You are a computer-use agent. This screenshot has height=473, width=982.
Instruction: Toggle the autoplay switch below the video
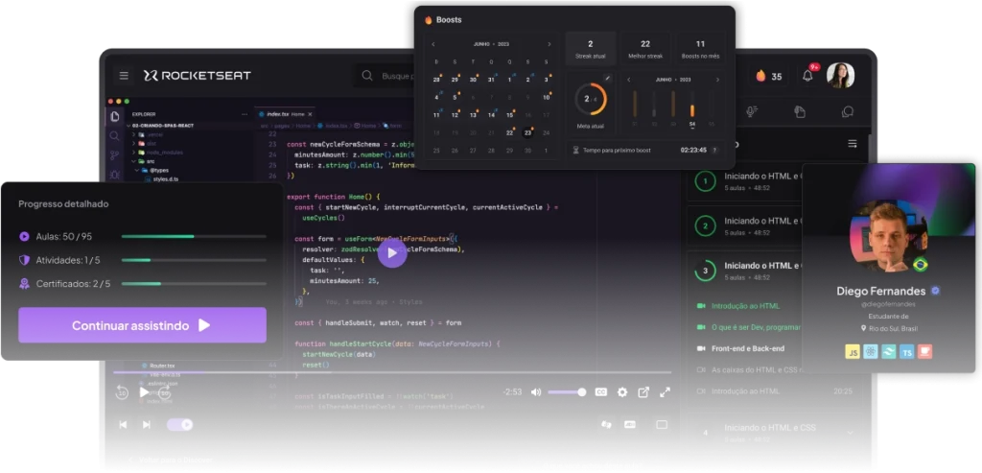click(179, 424)
